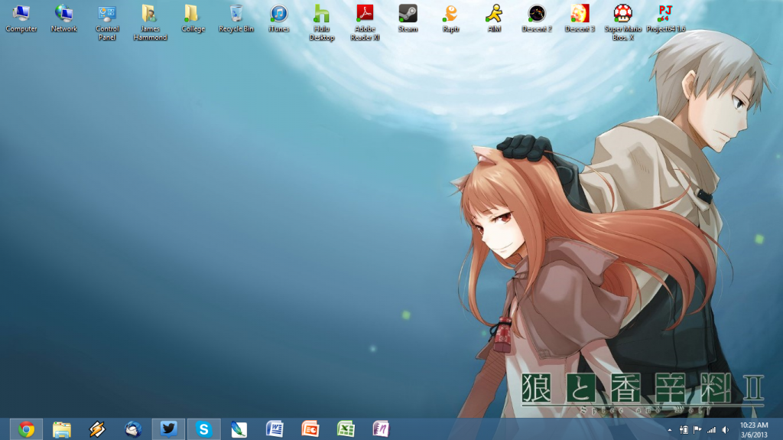Screen dimensions: 783x440
Task: Open the battery power status icon
Action: click(x=684, y=430)
